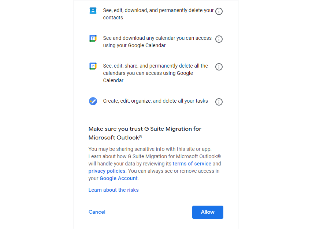Click the Google Tasks icon

93,101
